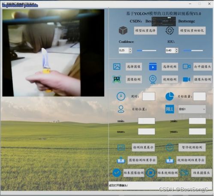The width and height of the screenshot is (214, 196).
Task: Click the xmin value field
Action: tap(146, 121)
